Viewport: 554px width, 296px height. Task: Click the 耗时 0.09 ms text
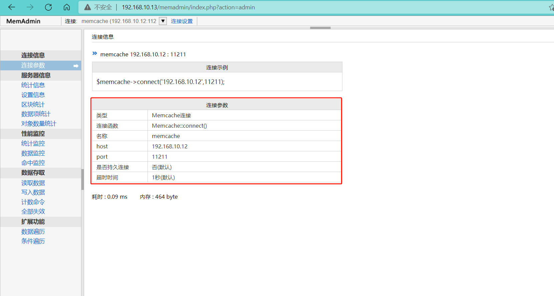(x=110, y=197)
